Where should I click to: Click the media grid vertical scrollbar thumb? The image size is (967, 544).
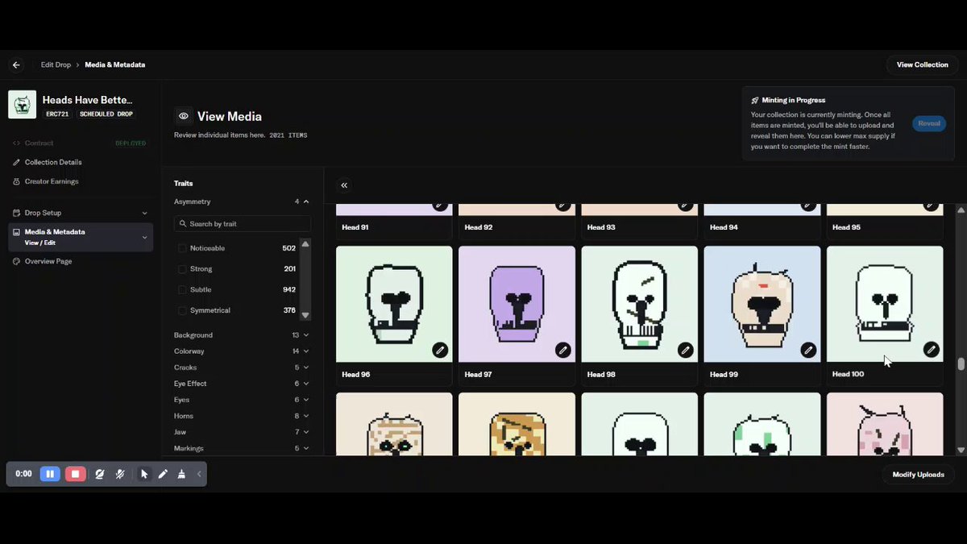point(961,364)
